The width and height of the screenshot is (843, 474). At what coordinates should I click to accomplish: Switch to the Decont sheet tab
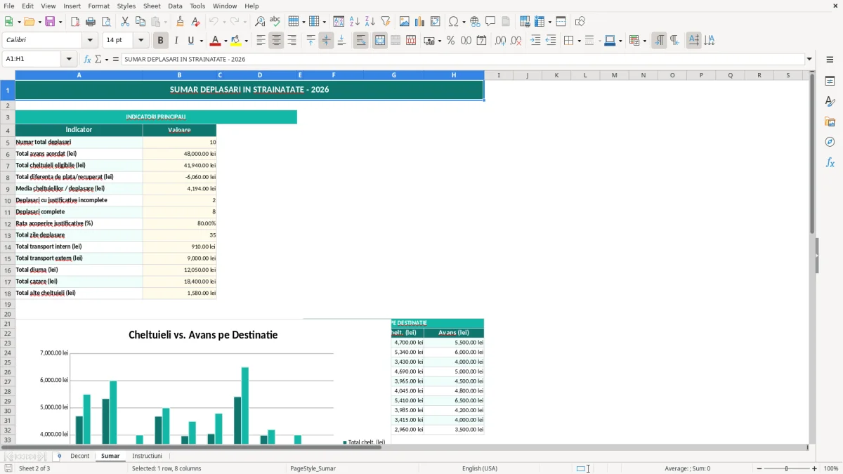pos(80,456)
